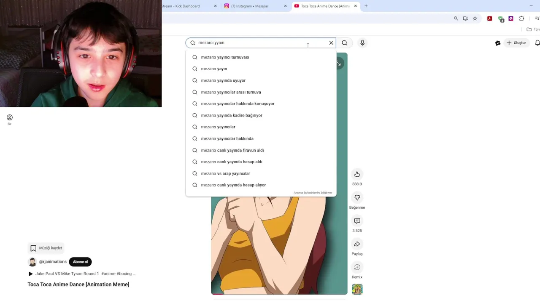Viewport: 540px width, 303px height.
Task: Open the Adobe Acrobat extension icon
Action: 489,19
